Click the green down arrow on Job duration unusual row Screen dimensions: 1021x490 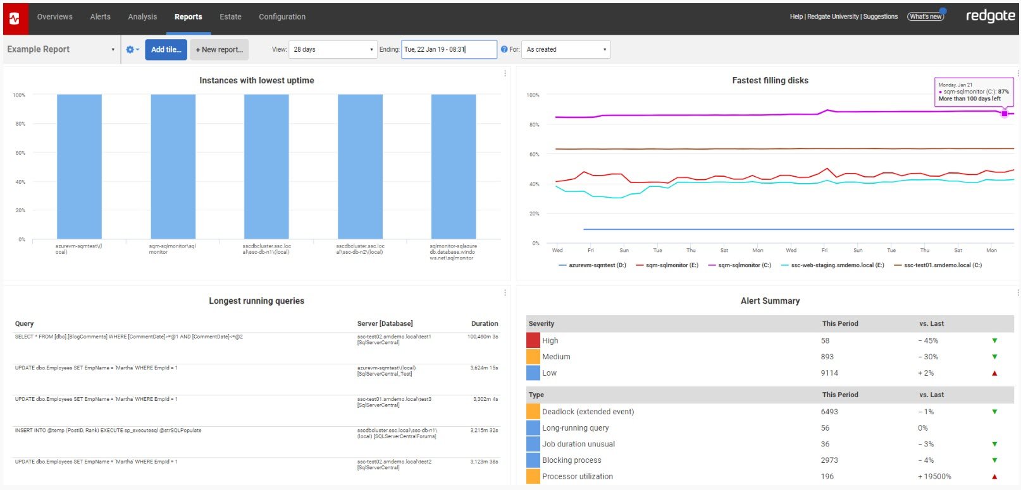994,445
